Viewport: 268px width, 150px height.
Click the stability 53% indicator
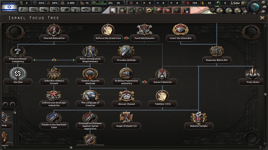pyautogui.click(x=39, y=3)
